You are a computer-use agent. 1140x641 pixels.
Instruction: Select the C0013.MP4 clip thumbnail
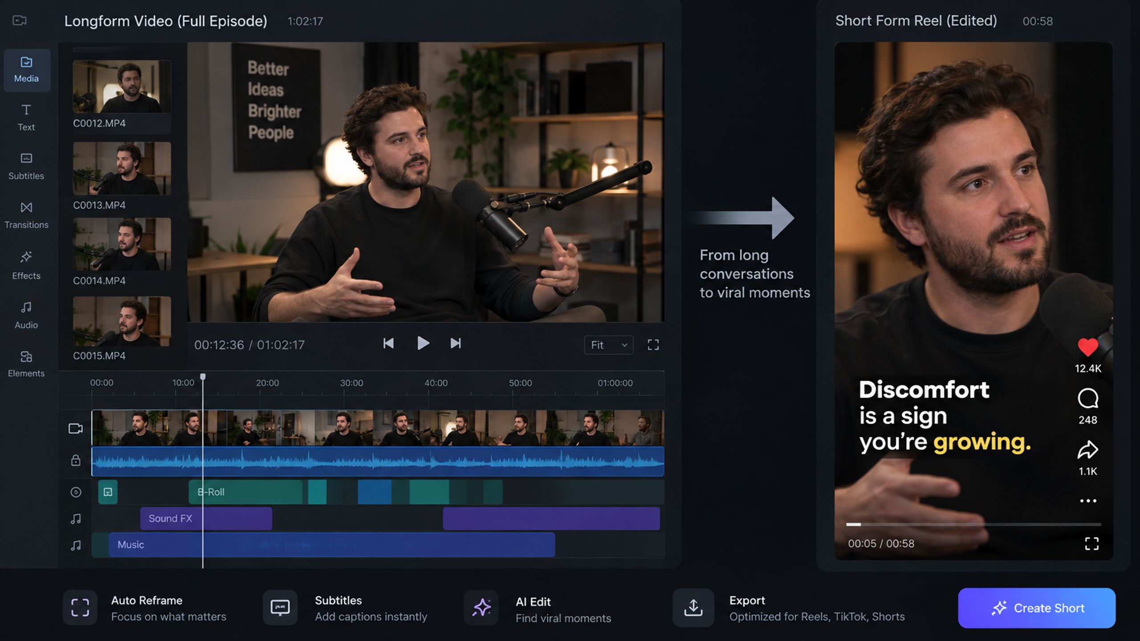coord(122,168)
